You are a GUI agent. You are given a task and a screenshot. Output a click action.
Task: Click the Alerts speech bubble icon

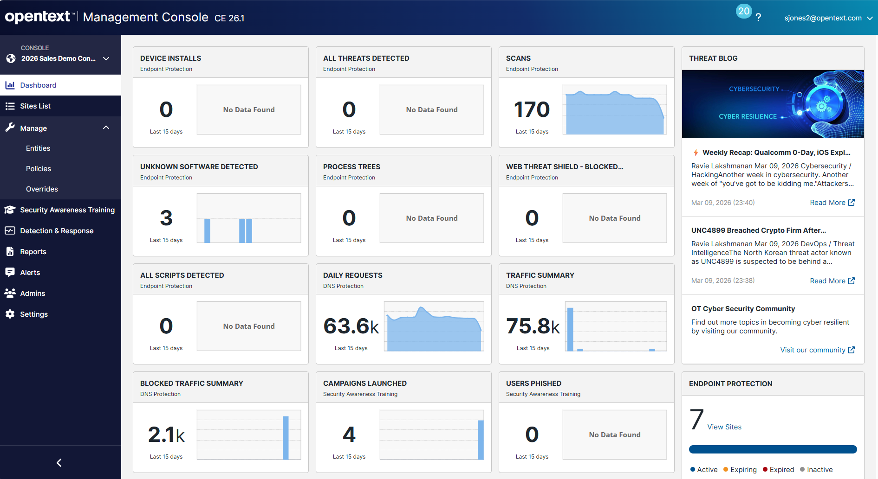(x=10, y=272)
